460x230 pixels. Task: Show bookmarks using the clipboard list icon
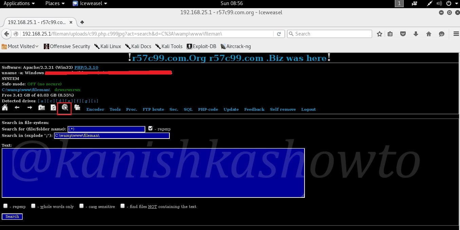(390, 34)
